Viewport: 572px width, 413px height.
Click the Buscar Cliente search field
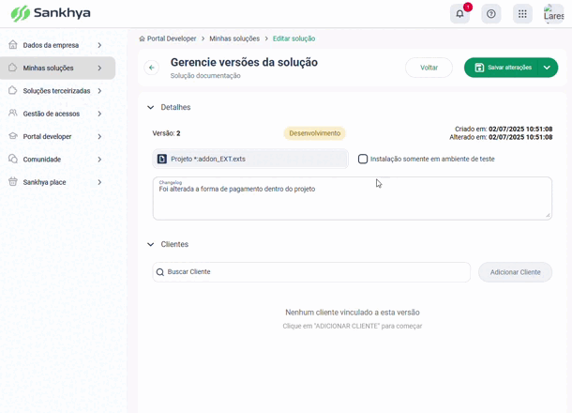[x=311, y=272]
